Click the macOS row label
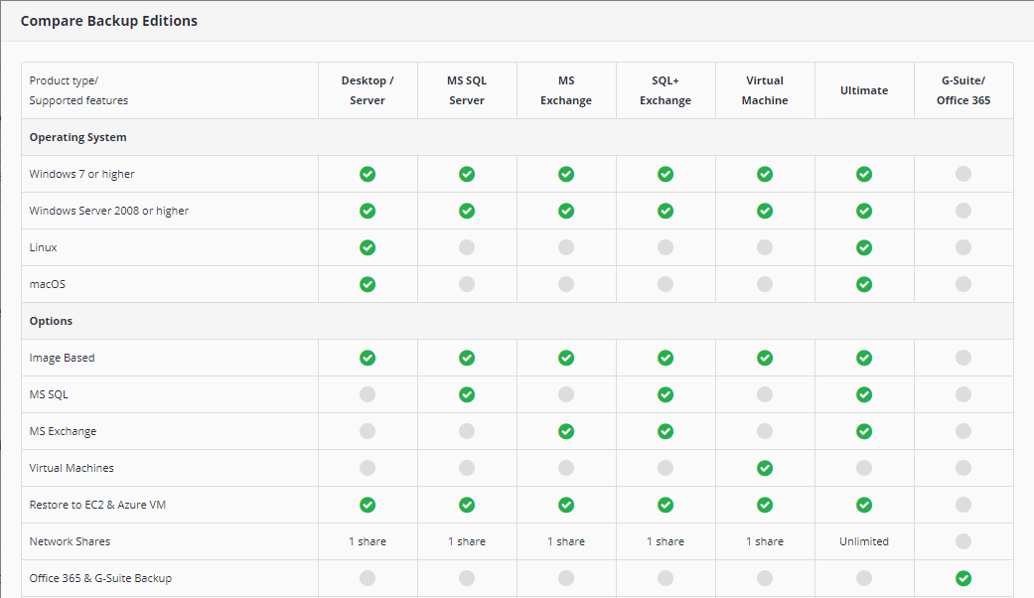Image resolution: width=1034 pixels, height=598 pixels. coord(48,284)
